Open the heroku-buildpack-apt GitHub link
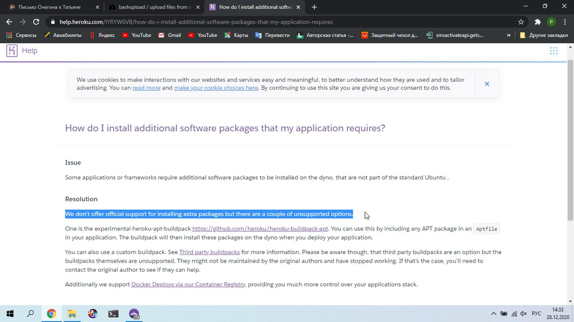 coord(260,229)
